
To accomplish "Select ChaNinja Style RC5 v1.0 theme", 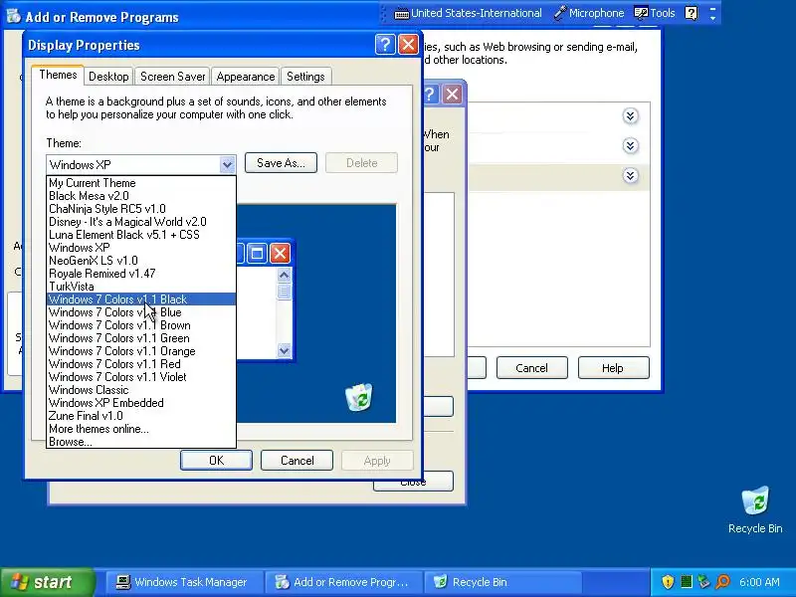I will pyautogui.click(x=141, y=209).
